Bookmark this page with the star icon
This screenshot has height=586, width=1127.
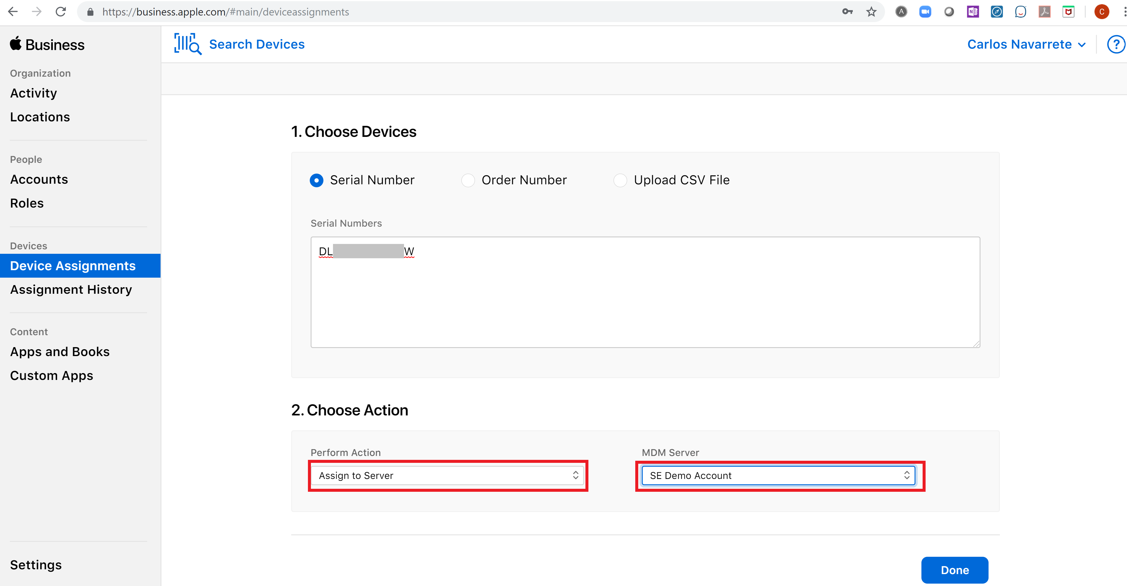pyautogui.click(x=871, y=12)
